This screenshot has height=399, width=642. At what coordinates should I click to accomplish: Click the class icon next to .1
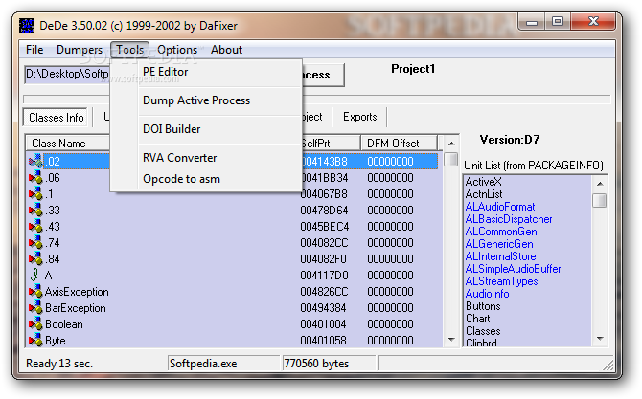[x=35, y=193]
